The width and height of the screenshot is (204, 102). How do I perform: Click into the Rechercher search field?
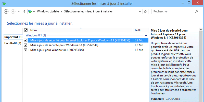[173, 11]
